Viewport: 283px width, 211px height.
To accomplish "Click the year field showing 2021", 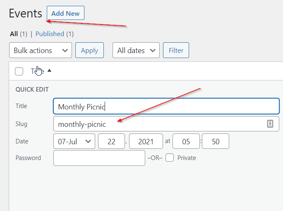I will point(146,141).
